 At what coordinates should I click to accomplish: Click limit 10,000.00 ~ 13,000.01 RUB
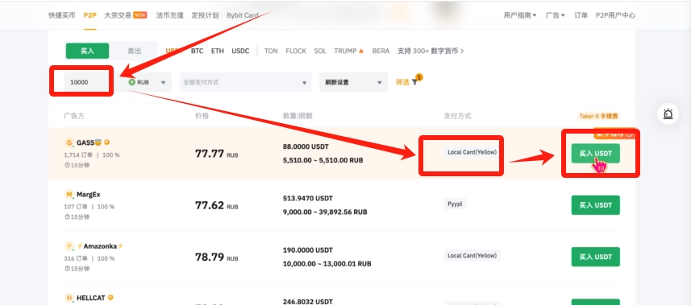point(327,264)
